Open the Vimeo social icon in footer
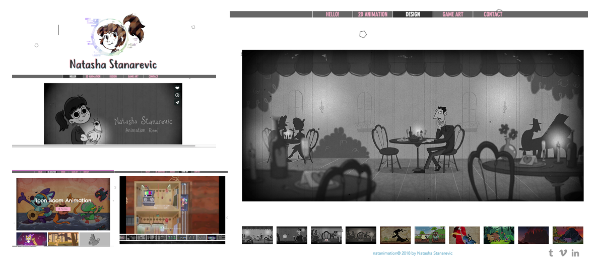597x276 pixels. (563, 253)
